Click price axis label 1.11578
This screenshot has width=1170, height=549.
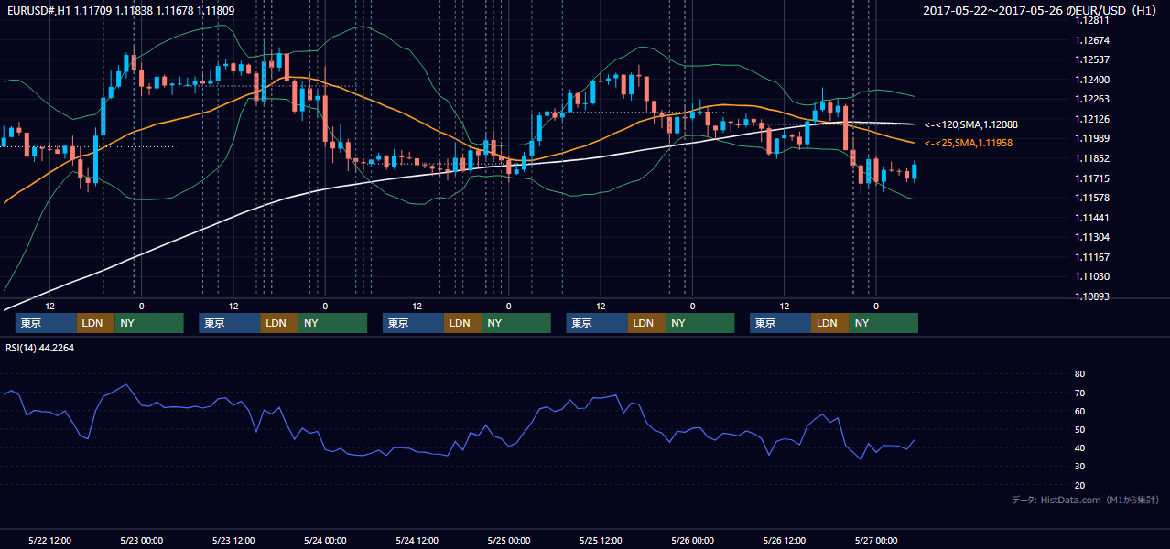[1092, 198]
